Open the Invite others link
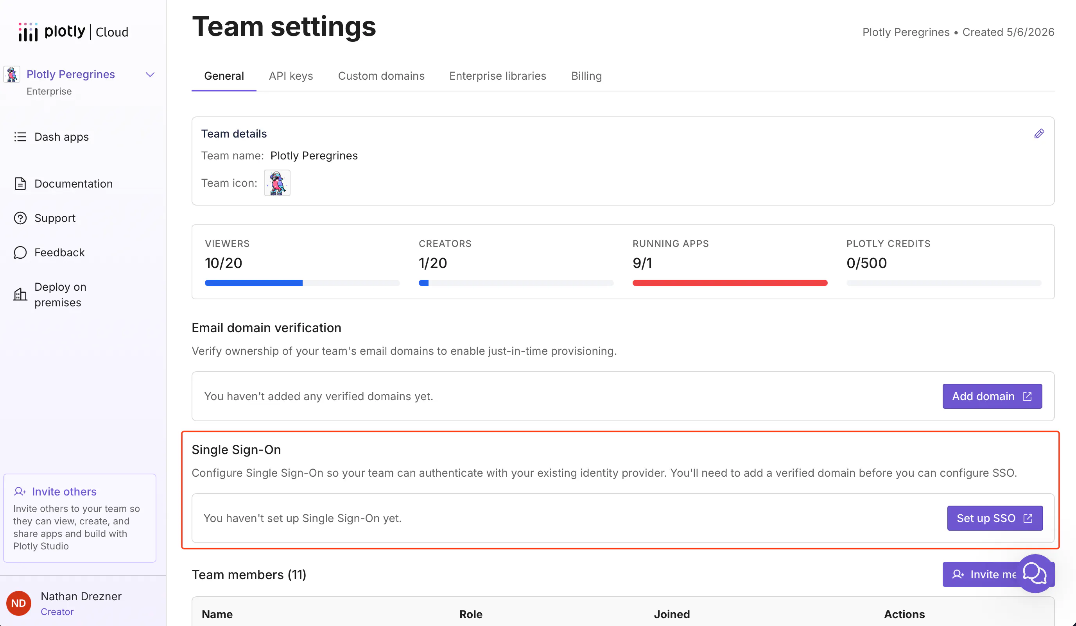This screenshot has width=1076, height=626. (64, 492)
